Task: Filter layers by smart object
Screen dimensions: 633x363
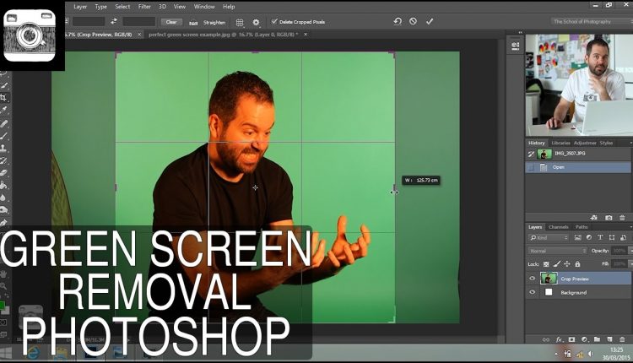Action: [624, 237]
